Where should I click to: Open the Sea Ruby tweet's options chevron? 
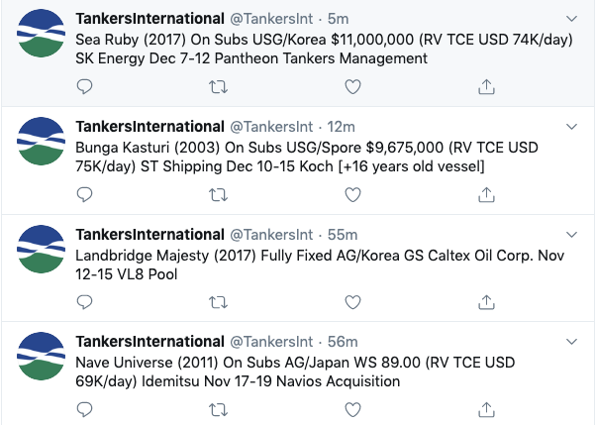(571, 18)
